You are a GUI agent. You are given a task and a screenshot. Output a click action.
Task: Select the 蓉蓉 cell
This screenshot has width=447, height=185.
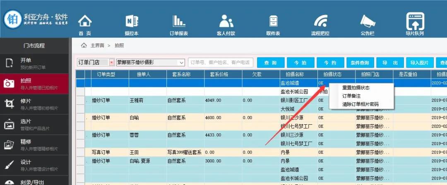coord(148,135)
